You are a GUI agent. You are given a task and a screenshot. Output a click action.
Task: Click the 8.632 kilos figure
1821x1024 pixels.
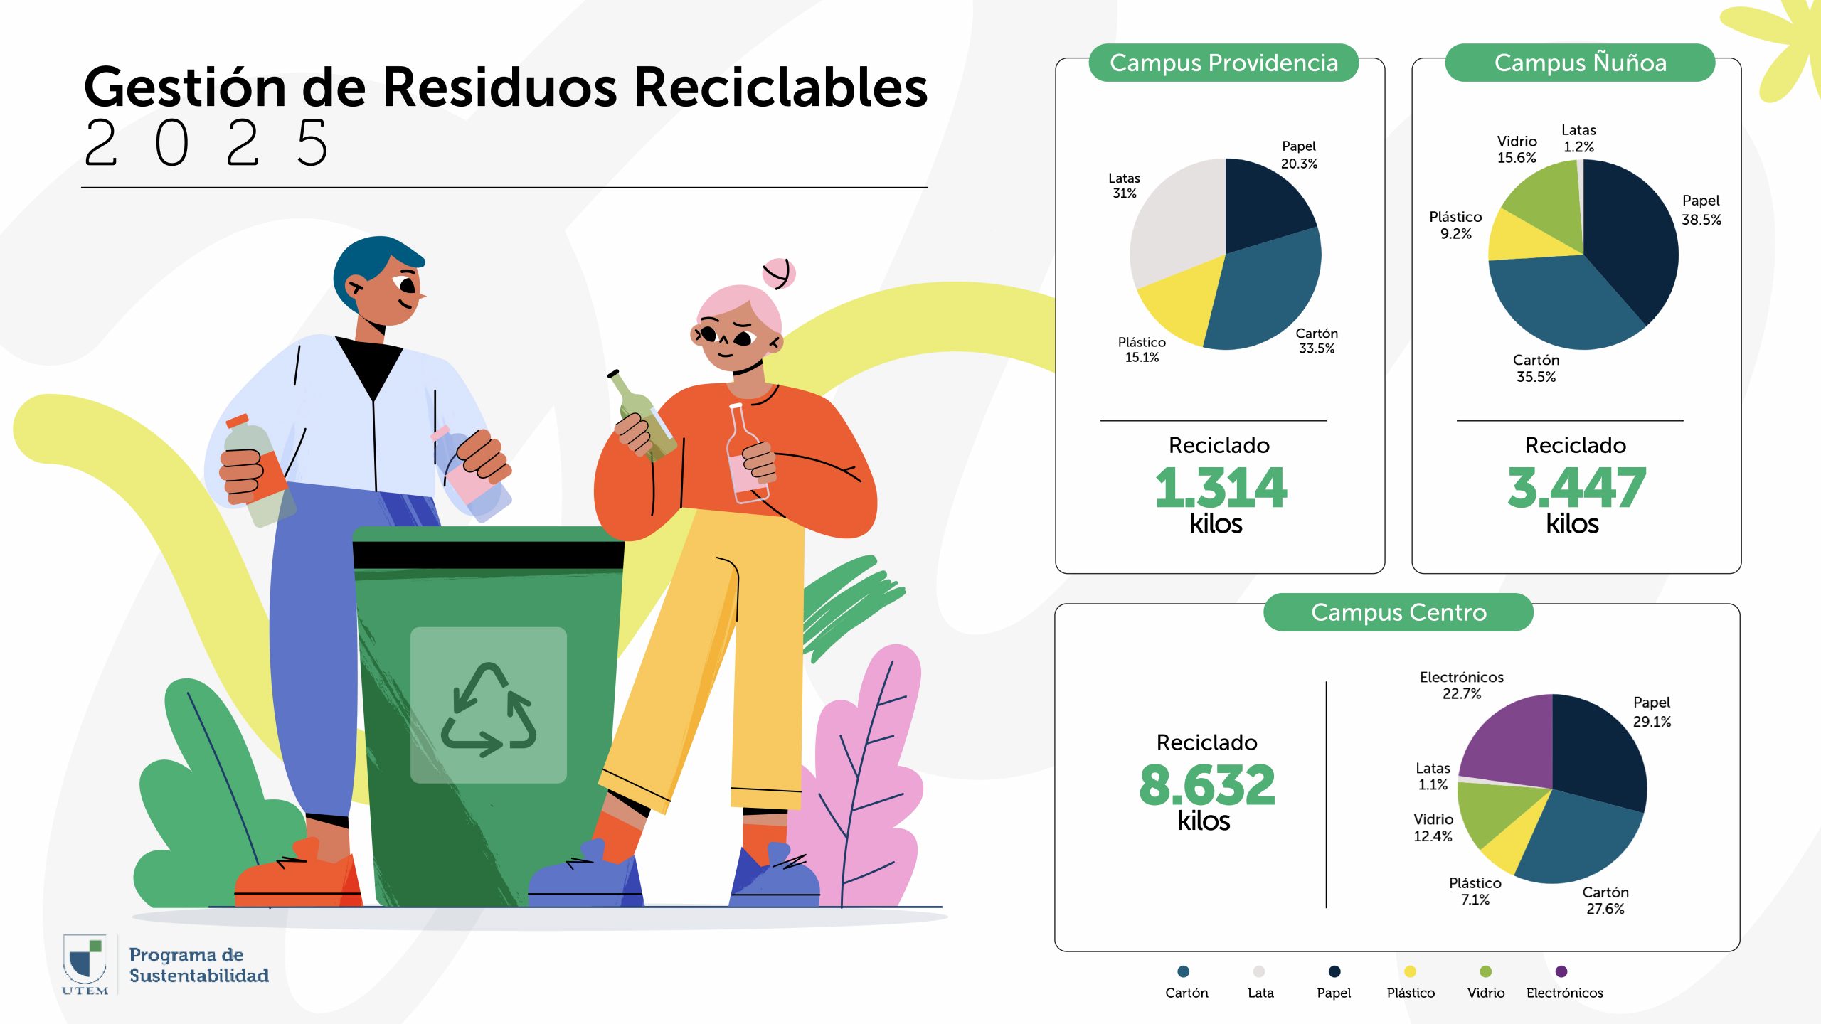[x=1206, y=786]
